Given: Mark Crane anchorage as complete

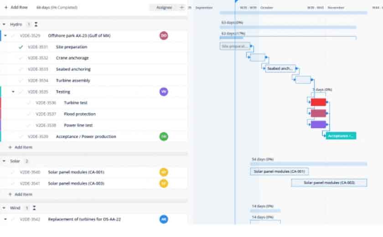Looking at the screenshot, I should (21, 58).
